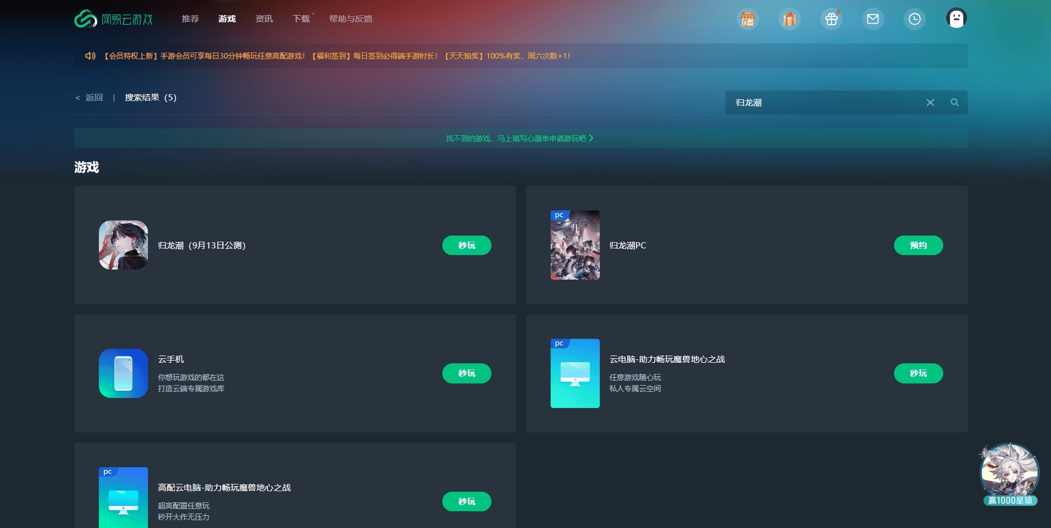Run search with the magnifier icon
The image size is (1051, 528).
[955, 103]
